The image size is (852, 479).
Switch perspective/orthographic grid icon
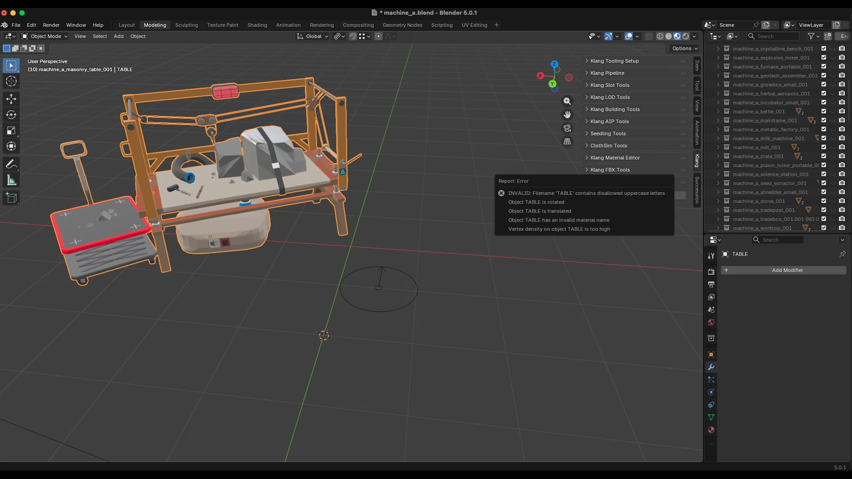click(x=567, y=141)
